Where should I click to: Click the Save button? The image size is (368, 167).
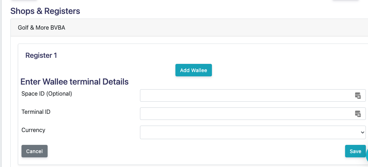[355, 151]
